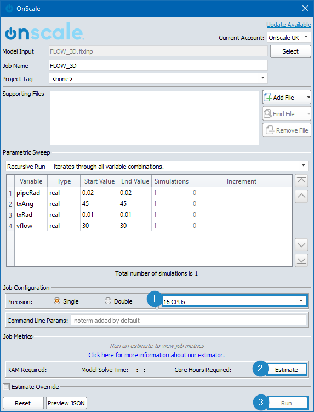Screen dimensions: 314x412
Task: Open the Recursive Run sweep mode dropdown
Action: point(157,167)
